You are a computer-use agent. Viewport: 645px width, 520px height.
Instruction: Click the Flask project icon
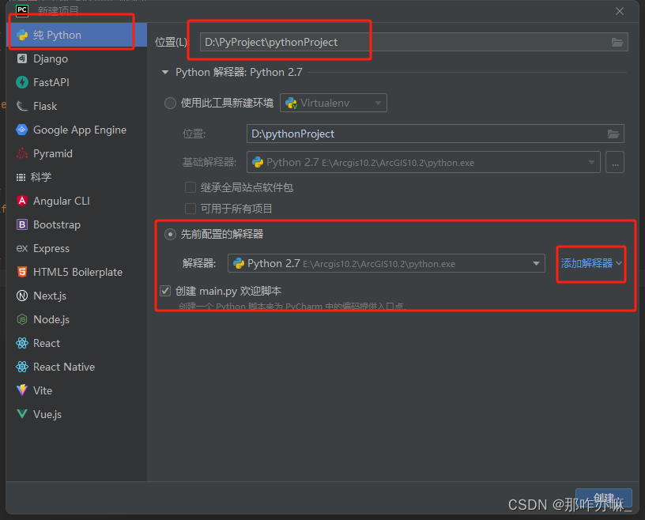(22, 106)
